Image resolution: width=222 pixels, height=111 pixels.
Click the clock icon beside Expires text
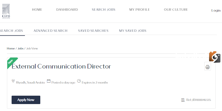[79, 81]
